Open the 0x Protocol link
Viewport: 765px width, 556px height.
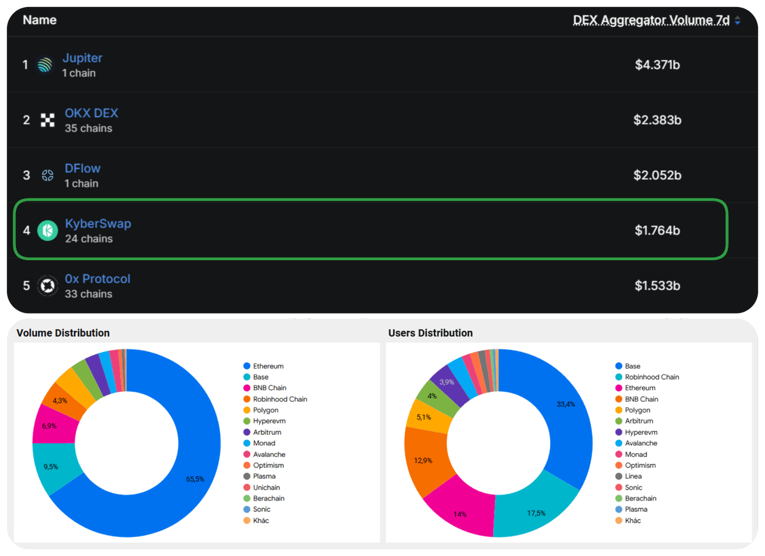click(98, 279)
